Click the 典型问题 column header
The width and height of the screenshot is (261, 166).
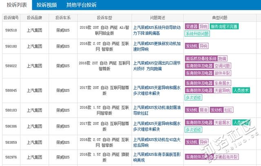pyautogui.click(x=220, y=18)
